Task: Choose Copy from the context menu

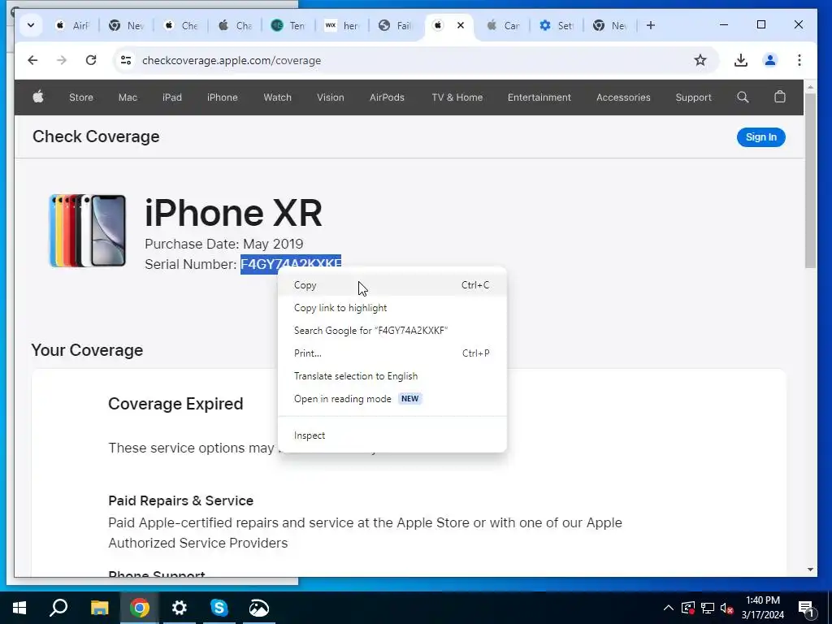Action: click(x=392, y=285)
